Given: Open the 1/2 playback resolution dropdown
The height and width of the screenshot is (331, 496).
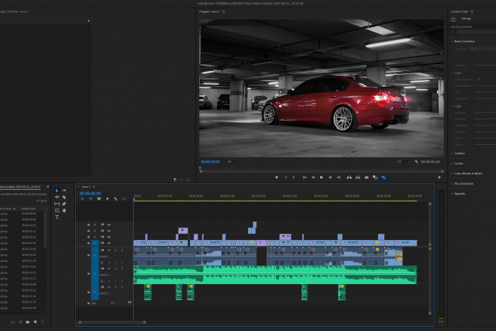Looking at the screenshot, I should pos(403,161).
